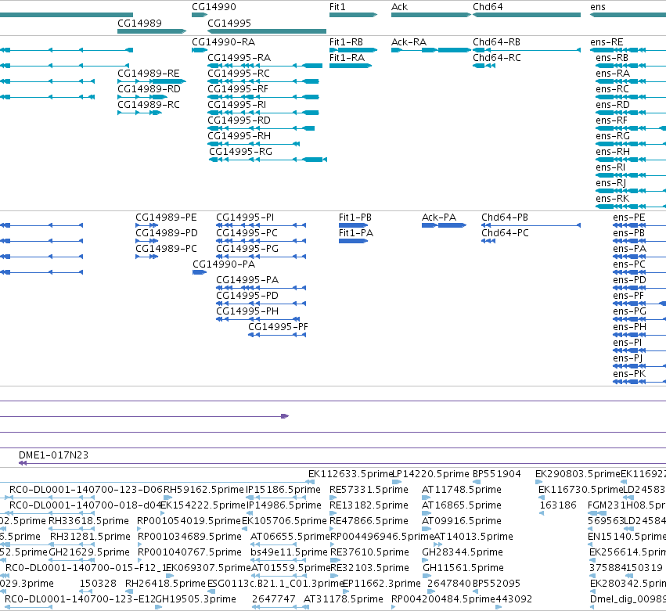Screen dimensions: 666x611
Task: Open transcript CG14990-RA
Action: (x=223, y=42)
